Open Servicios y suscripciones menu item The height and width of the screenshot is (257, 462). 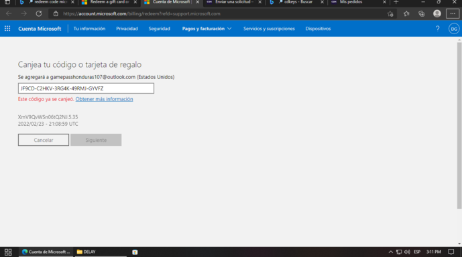tap(269, 29)
